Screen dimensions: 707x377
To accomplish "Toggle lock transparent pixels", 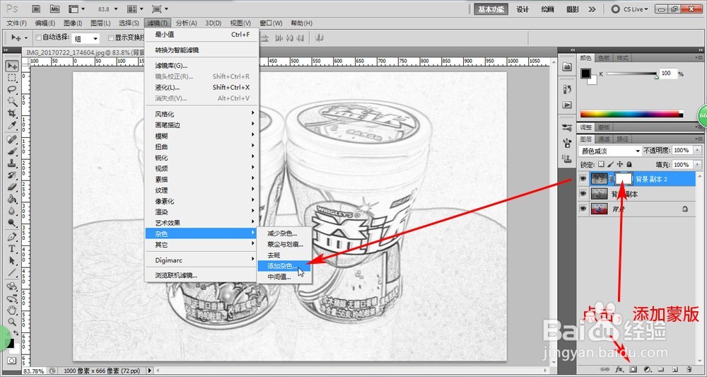I will [601, 165].
